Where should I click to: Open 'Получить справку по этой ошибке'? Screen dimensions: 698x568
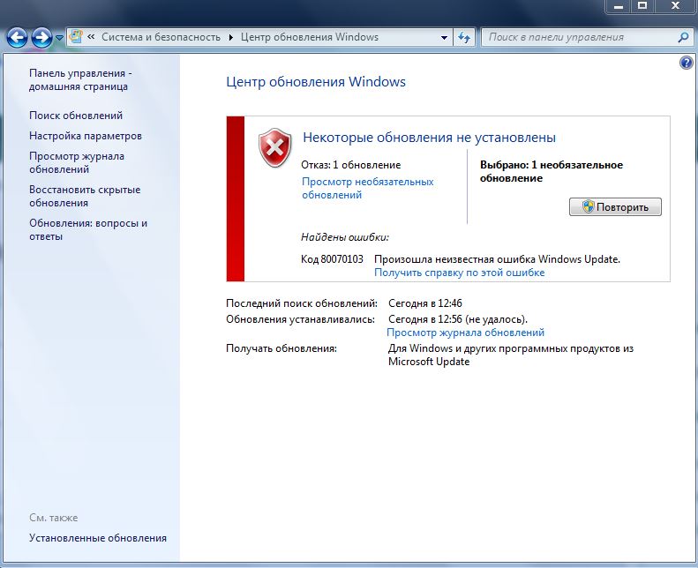pos(460,273)
